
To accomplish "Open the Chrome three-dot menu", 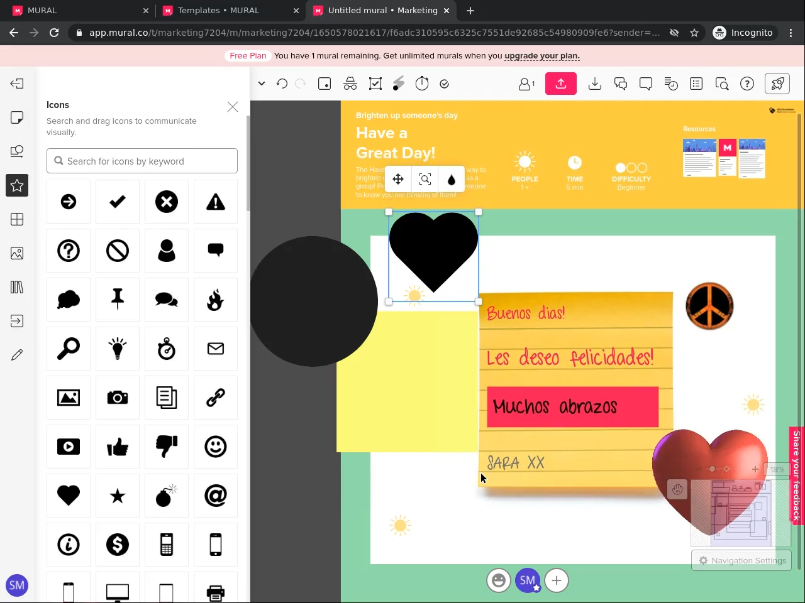I will [791, 33].
